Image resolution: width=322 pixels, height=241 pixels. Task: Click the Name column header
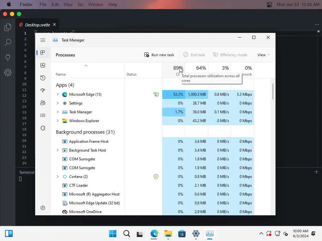pos(61,74)
